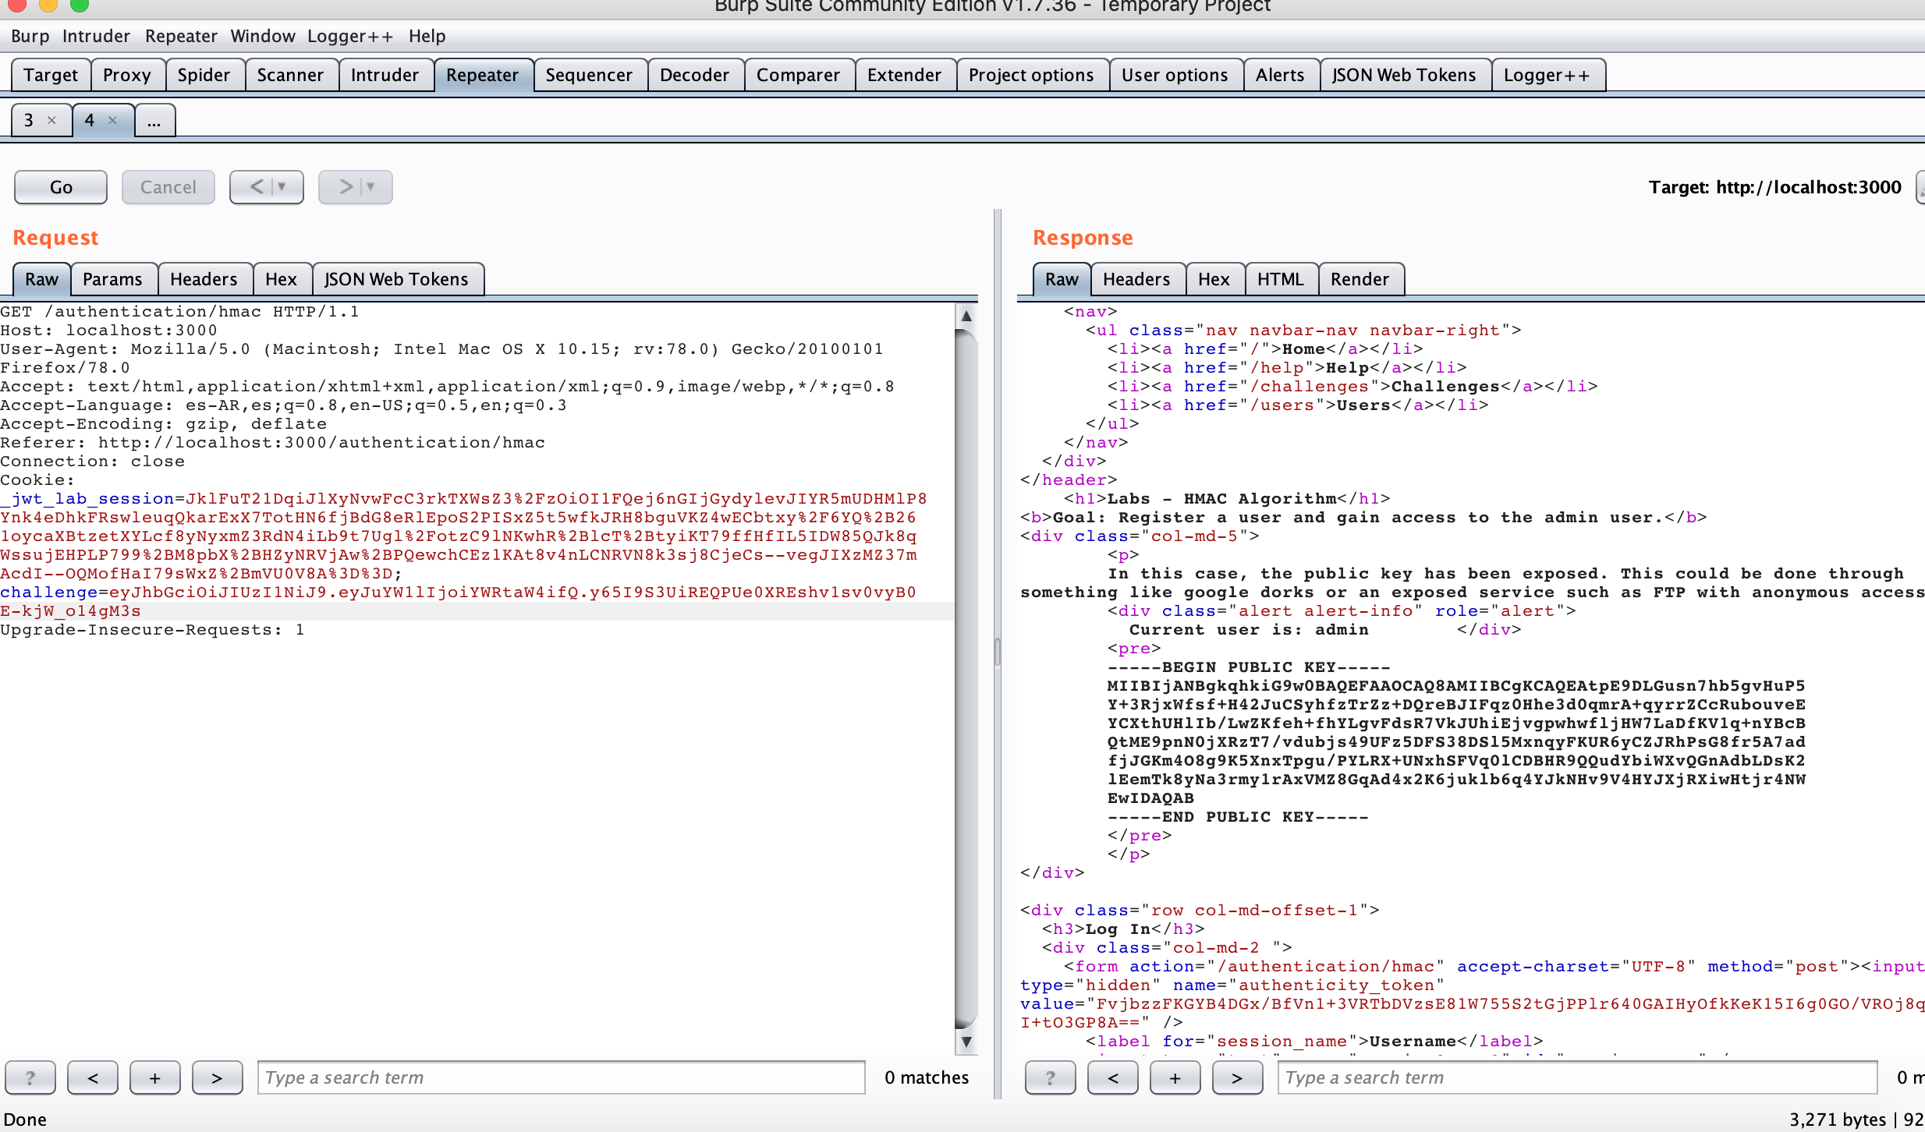This screenshot has width=1925, height=1132.
Task: Open request search help button
Action: tap(30, 1077)
